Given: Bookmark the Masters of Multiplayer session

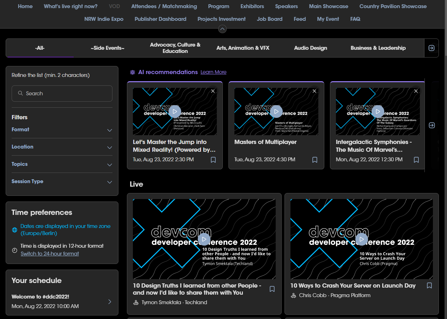Looking at the screenshot, I should 315,160.
